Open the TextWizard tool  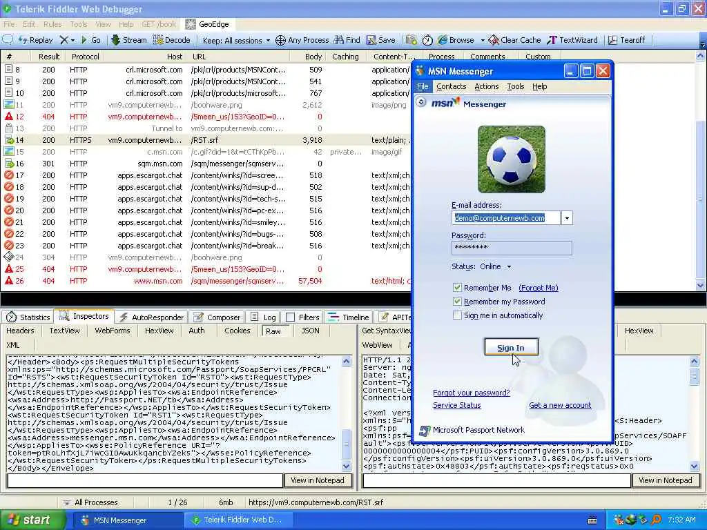pos(572,40)
